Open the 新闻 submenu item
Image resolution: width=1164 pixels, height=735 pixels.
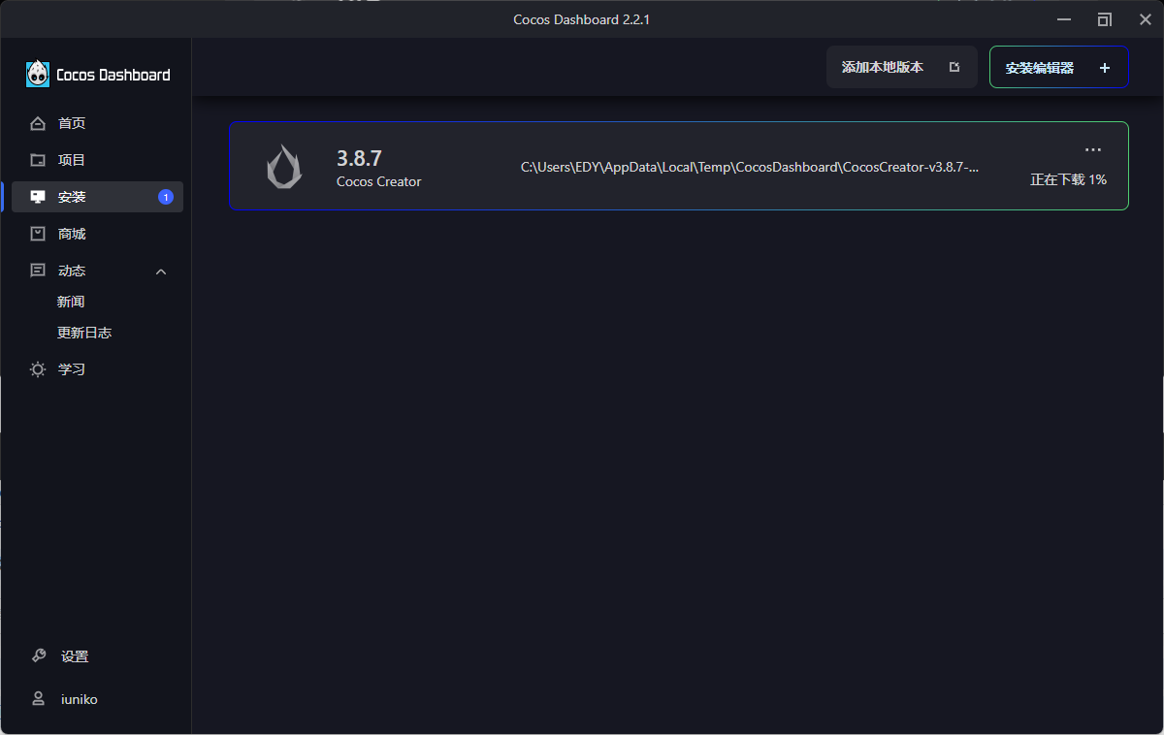point(71,302)
